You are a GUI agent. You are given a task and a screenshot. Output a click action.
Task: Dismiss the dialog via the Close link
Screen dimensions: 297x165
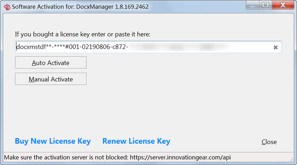click(x=269, y=142)
